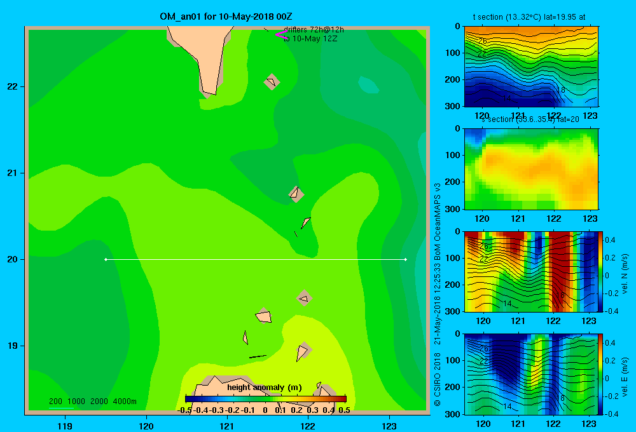Image resolution: width=636 pixels, height=432 pixels.
Task: Click the height anomaly color bar
Action: click(x=266, y=399)
